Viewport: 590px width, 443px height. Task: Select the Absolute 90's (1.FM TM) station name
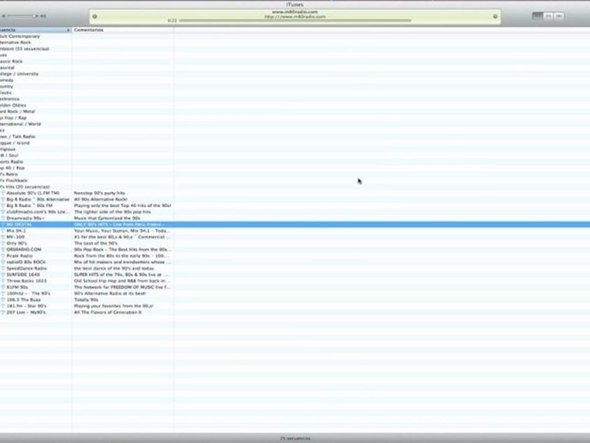[33, 193]
